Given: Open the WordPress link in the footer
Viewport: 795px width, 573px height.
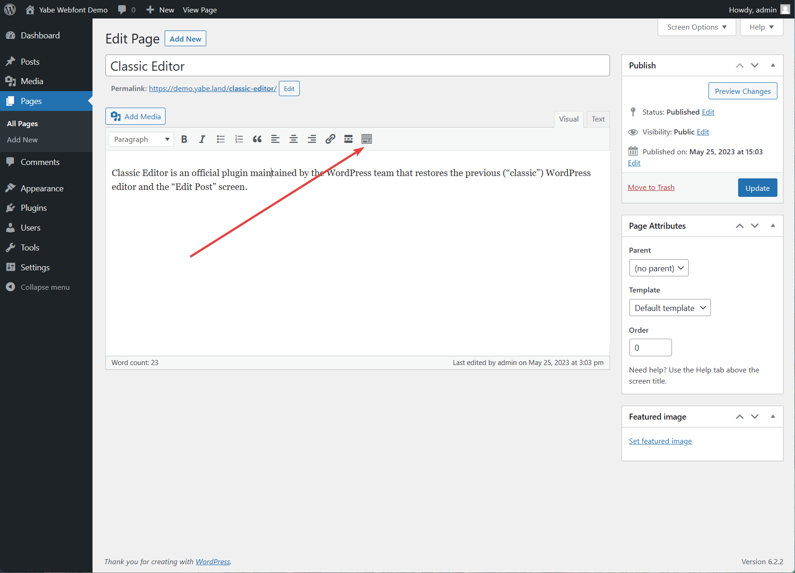Looking at the screenshot, I should [213, 561].
